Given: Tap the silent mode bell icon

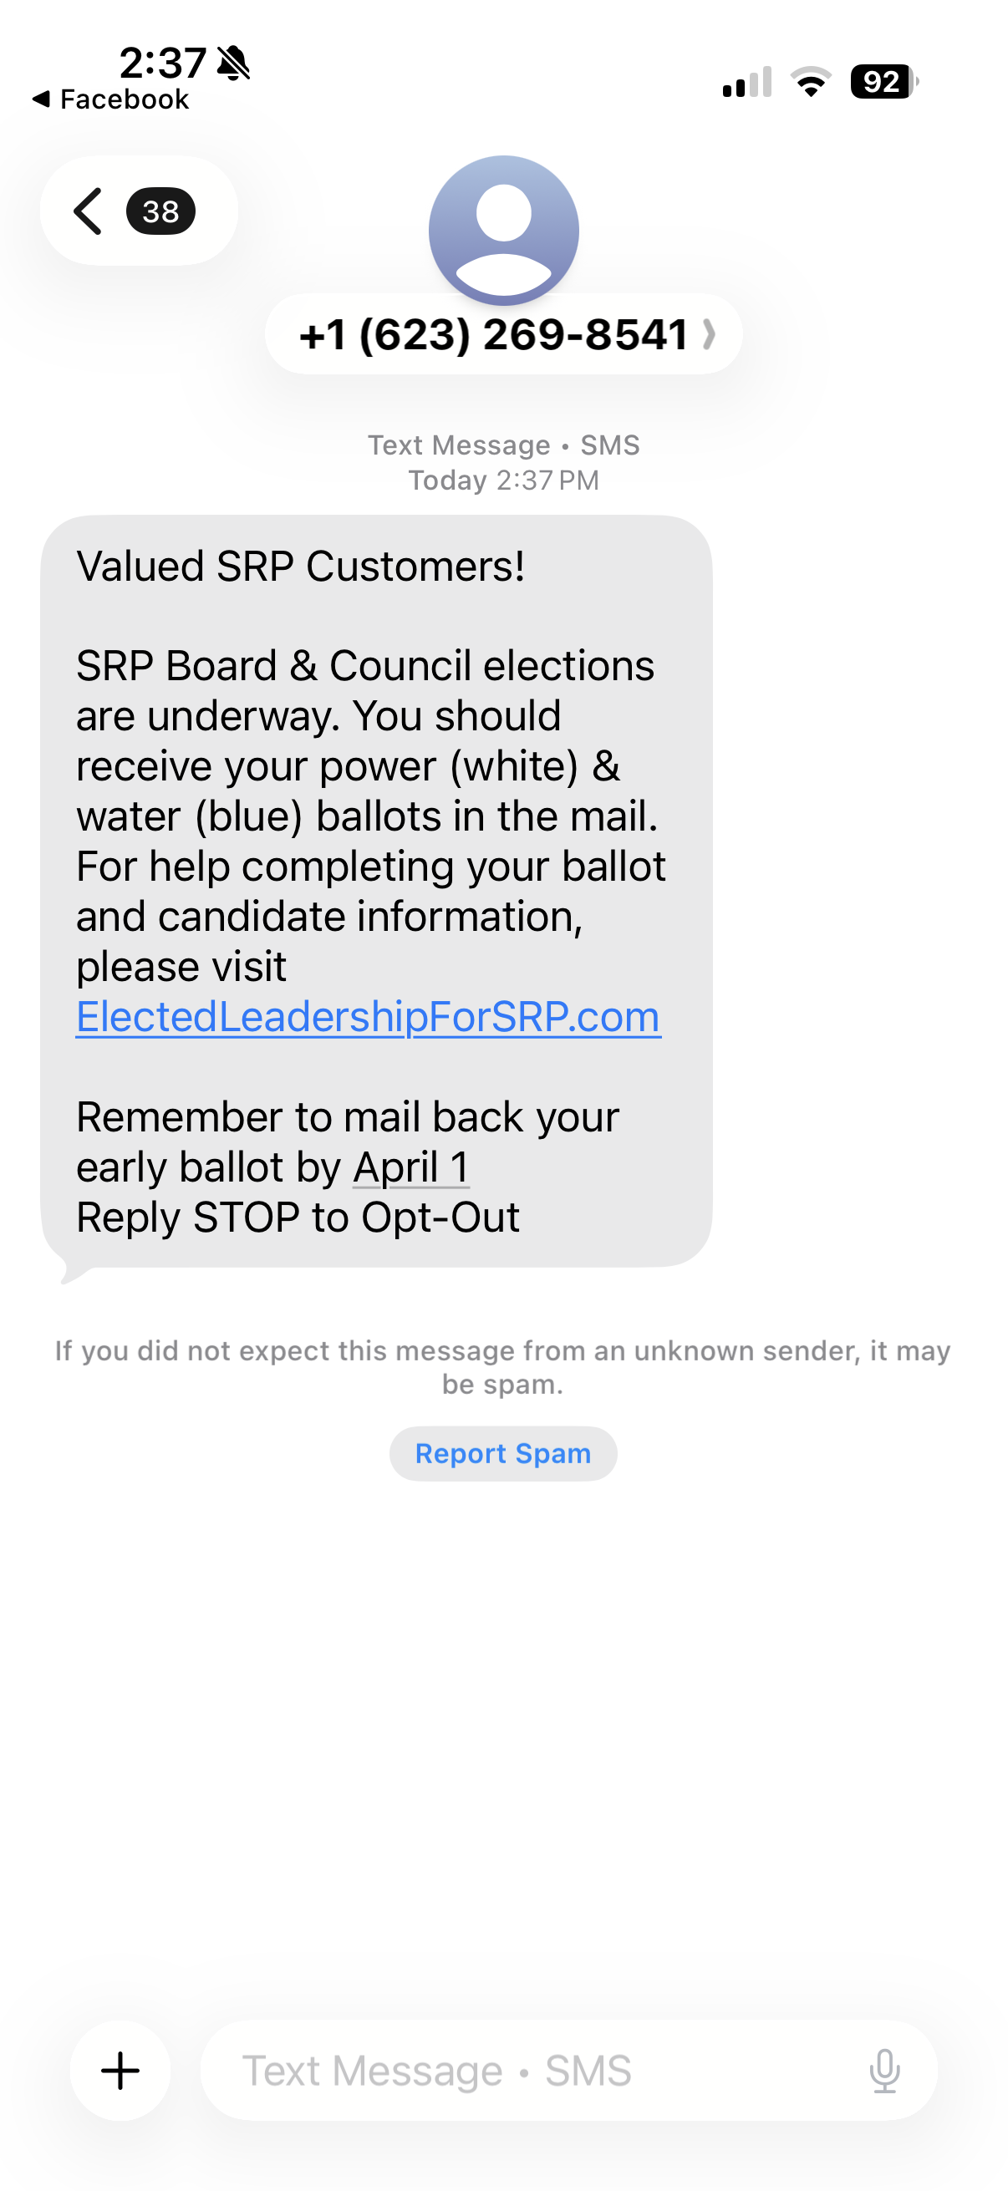Looking at the screenshot, I should tap(233, 63).
